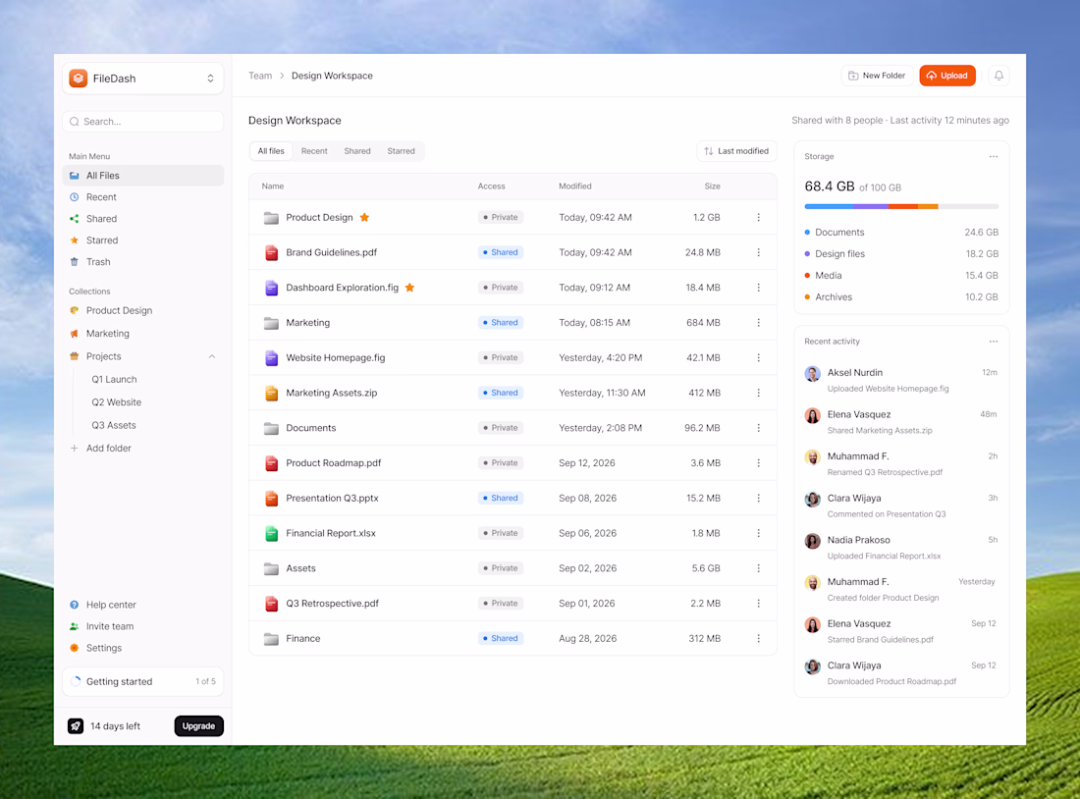Click the Help center icon

click(75, 605)
